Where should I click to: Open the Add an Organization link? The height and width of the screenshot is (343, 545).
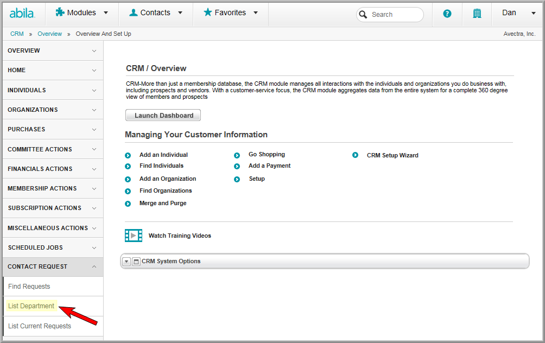pos(168,179)
